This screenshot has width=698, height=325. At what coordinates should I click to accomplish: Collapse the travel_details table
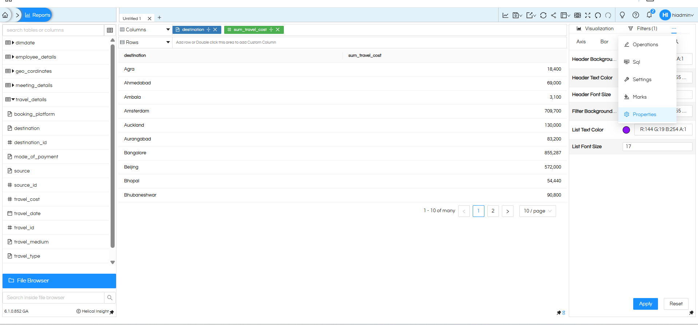click(13, 99)
